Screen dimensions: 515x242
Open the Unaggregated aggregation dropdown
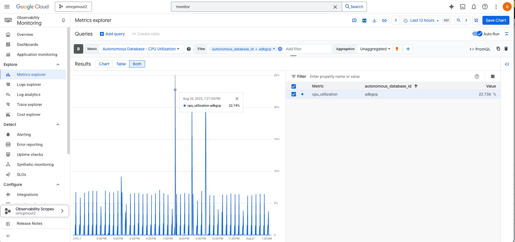(375, 49)
